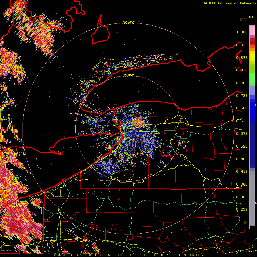Click the DCC [CC] scale header label
This screenshot has width=257, height=257.
pos(247,18)
